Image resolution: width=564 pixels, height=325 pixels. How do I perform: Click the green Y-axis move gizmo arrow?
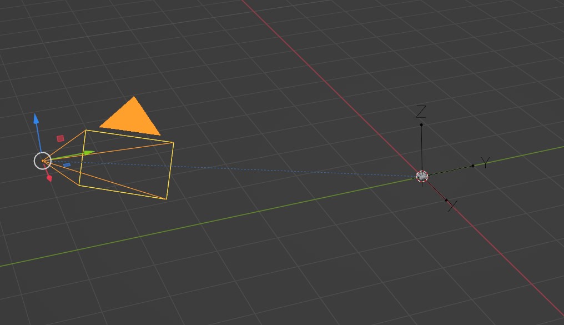(88, 153)
